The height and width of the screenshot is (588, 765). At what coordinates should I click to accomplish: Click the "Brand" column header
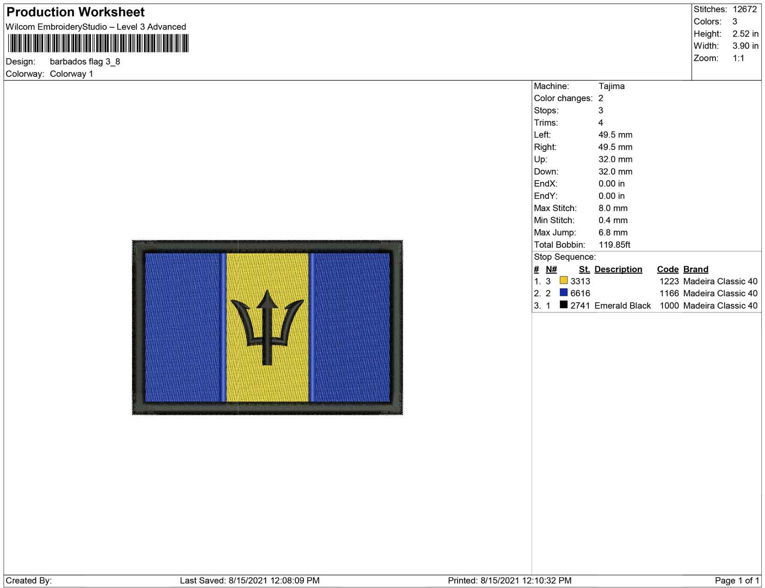tap(696, 269)
